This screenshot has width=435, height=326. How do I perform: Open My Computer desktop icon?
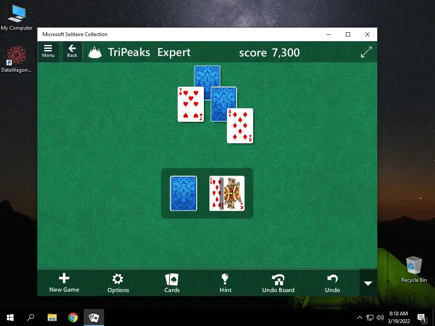17,17
